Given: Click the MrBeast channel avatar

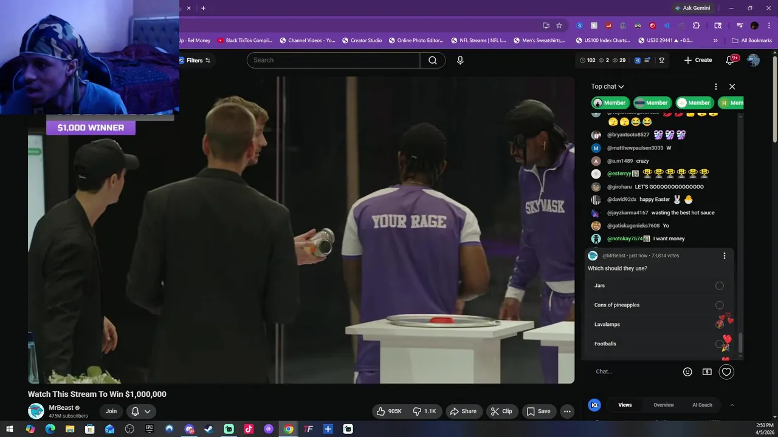Looking at the screenshot, I should [36, 411].
